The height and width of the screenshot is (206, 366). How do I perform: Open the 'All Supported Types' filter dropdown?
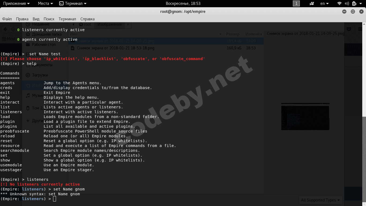pyautogui.click(x=320, y=200)
